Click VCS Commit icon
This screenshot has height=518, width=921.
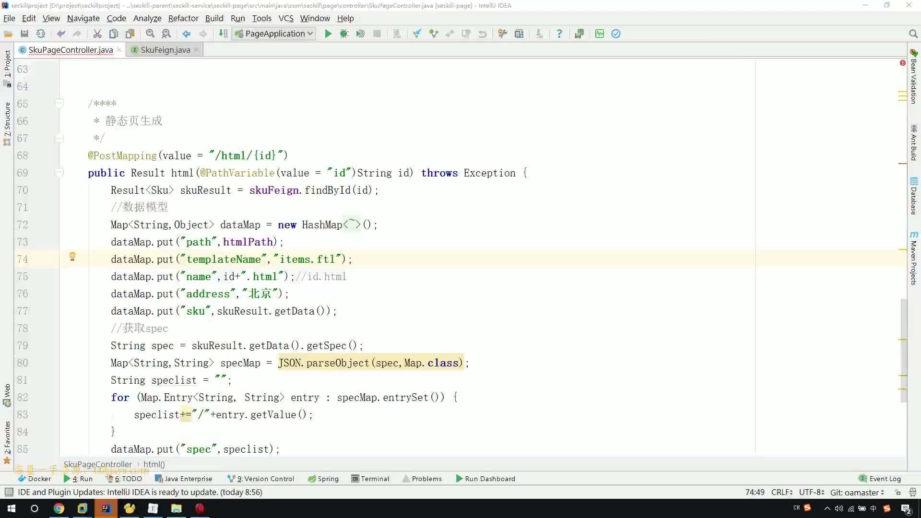(x=434, y=34)
